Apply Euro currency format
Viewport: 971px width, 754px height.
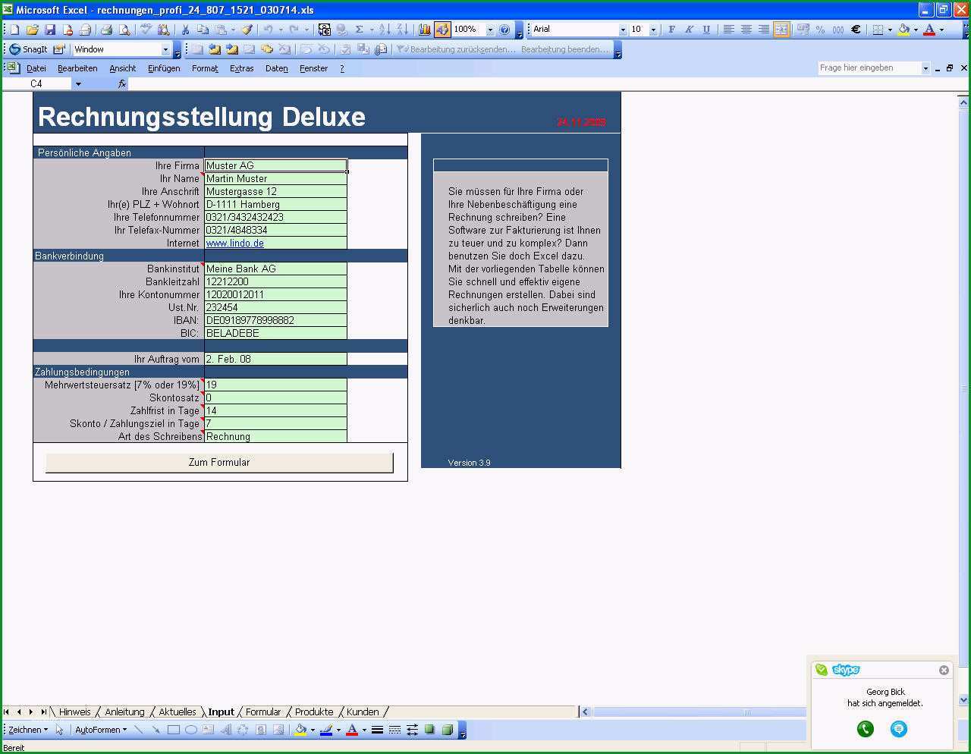point(856,30)
